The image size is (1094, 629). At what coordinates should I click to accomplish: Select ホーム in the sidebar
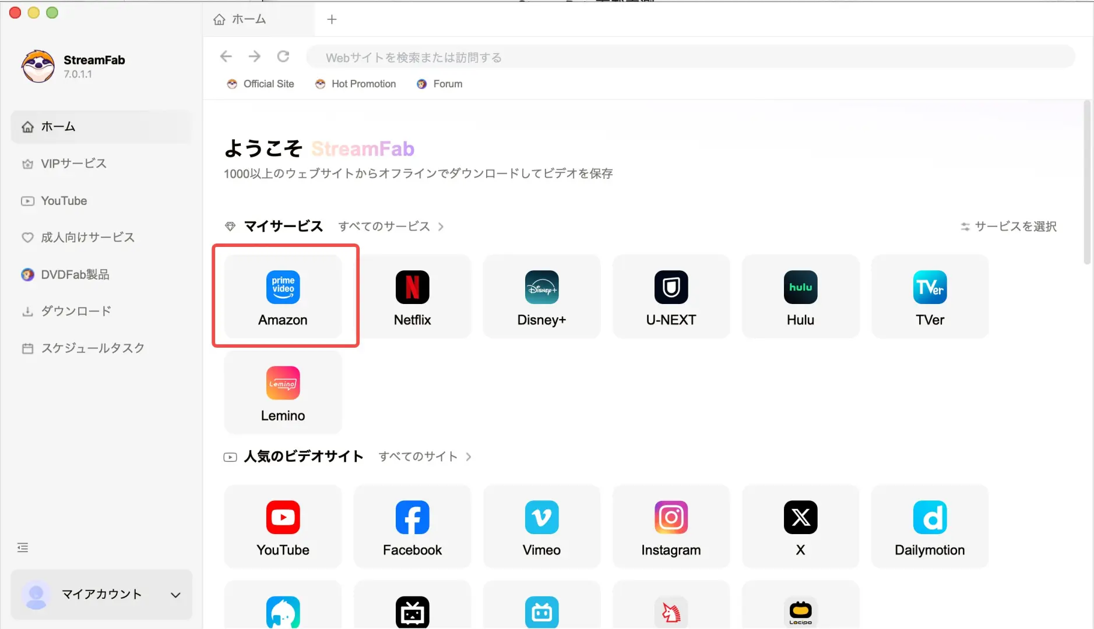pyautogui.click(x=101, y=126)
